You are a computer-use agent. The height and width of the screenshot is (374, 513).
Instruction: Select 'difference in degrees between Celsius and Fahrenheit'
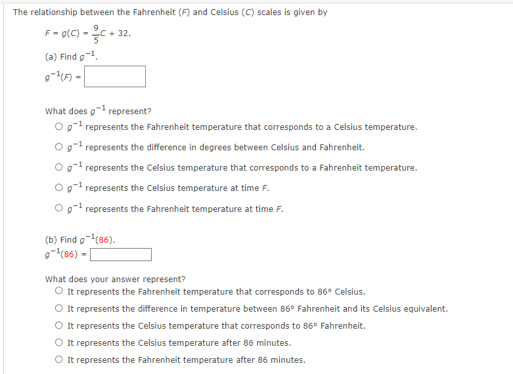tap(60, 147)
